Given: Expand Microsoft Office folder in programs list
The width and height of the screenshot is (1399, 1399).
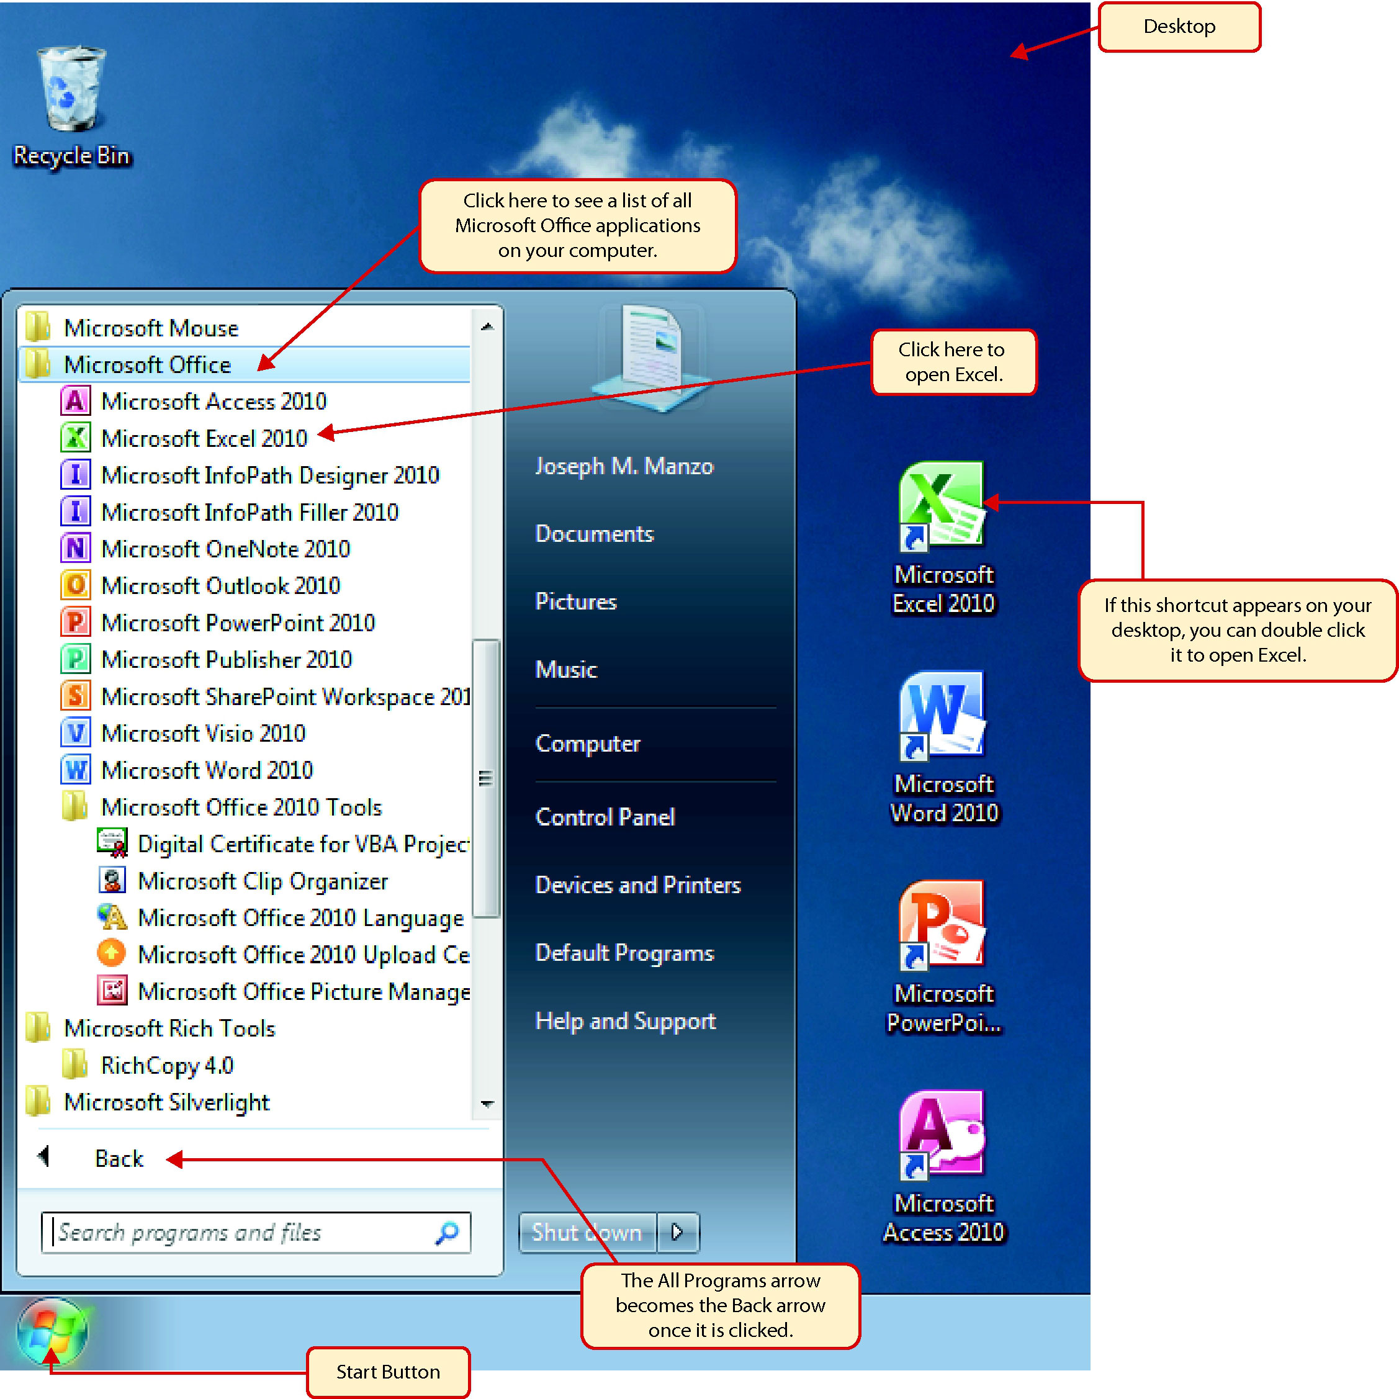Looking at the screenshot, I should click(x=146, y=364).
